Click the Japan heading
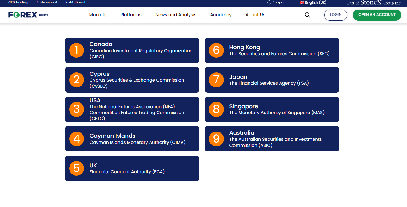The height and width of the screenshot is (207, 407). coord(238,77)
